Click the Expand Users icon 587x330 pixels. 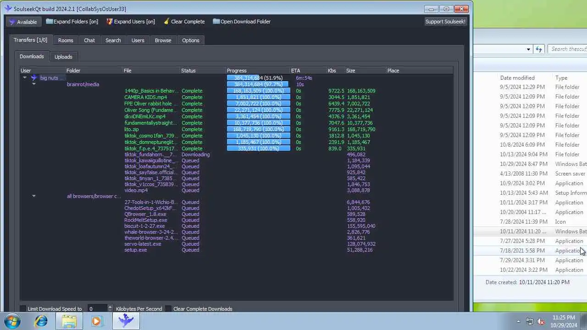point(110,22)
